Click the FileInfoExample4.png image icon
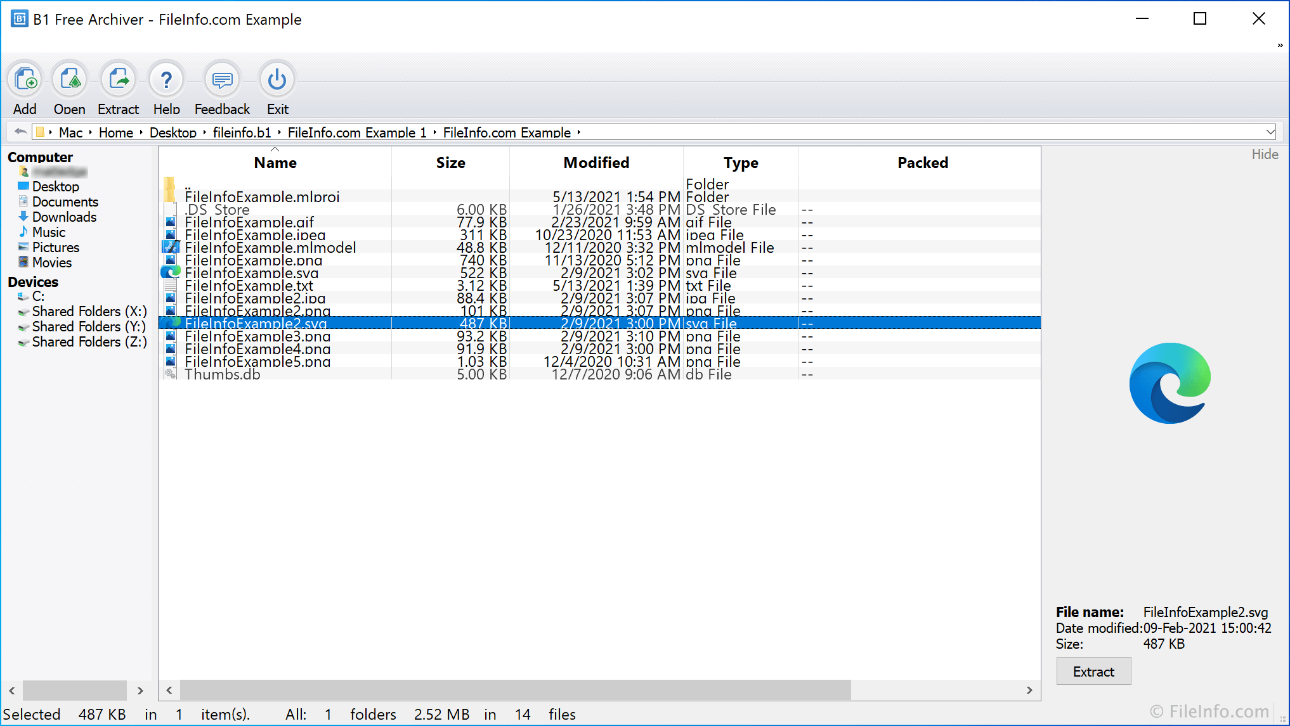 click(x=170, y=349)
